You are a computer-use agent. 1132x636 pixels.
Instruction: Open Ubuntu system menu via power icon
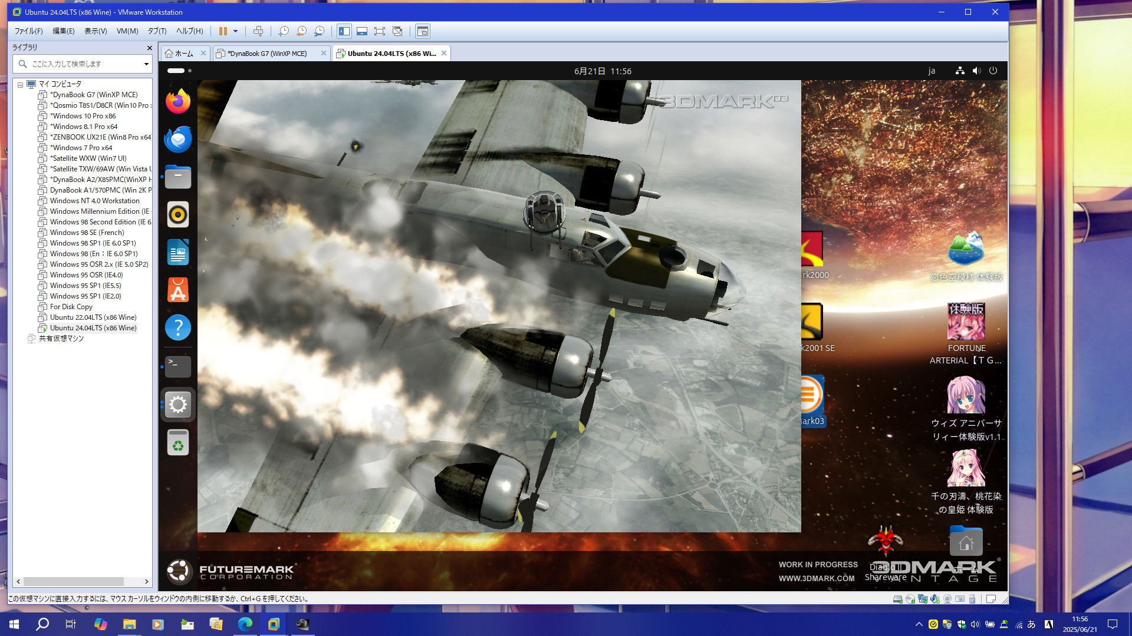pyautogui.click(x=993, y=71)
